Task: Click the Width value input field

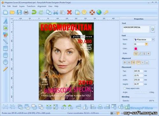Action: [138, 80]
